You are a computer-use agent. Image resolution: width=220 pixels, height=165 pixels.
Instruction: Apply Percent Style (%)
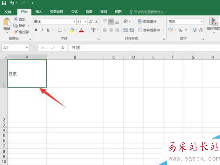[180, 30]
